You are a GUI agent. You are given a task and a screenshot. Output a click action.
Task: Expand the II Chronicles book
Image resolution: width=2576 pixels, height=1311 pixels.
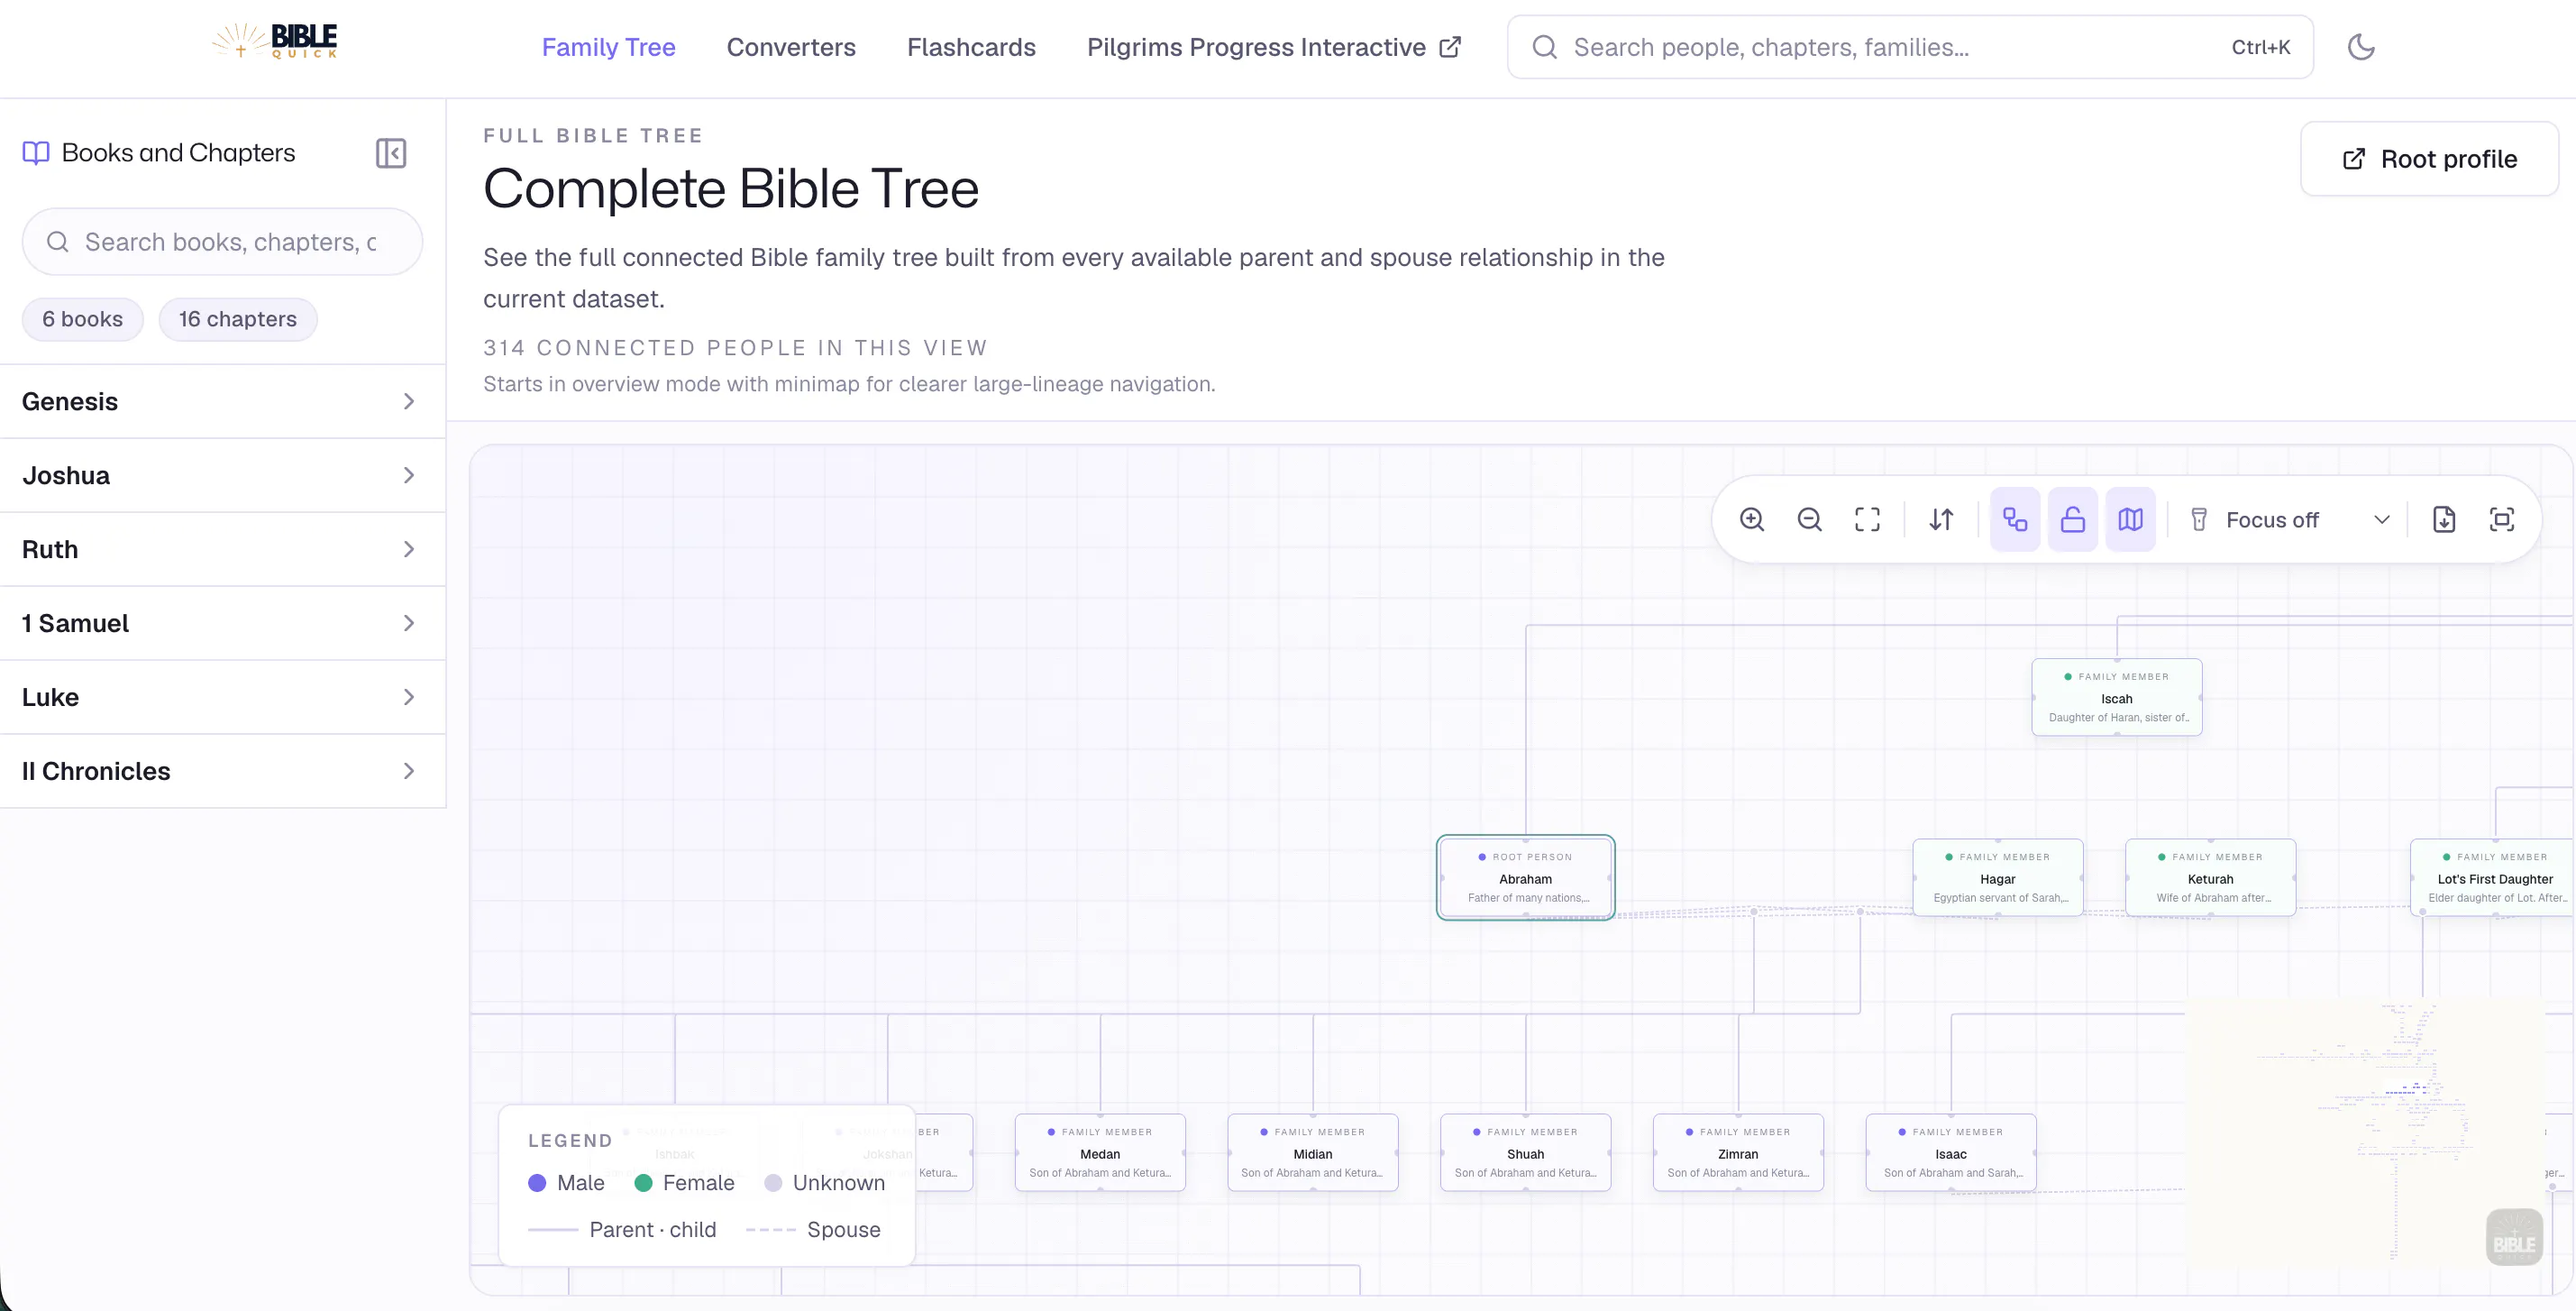[x=222, y=771]
